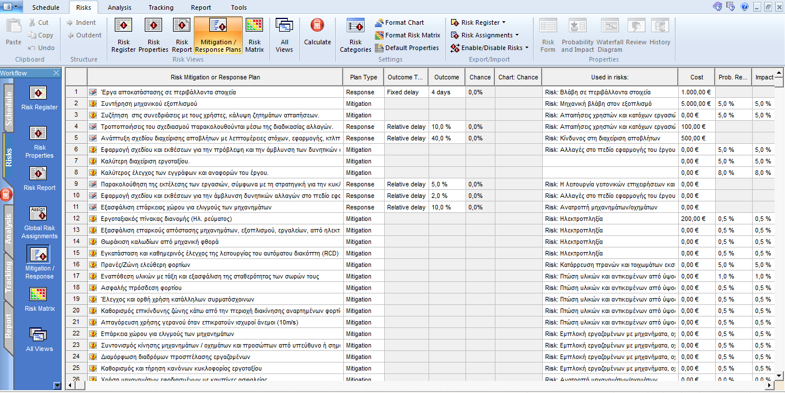This screenshot has height=393, width=785.
Task: Open Help via the blue question-mark icon
Action: pos(745,7)
